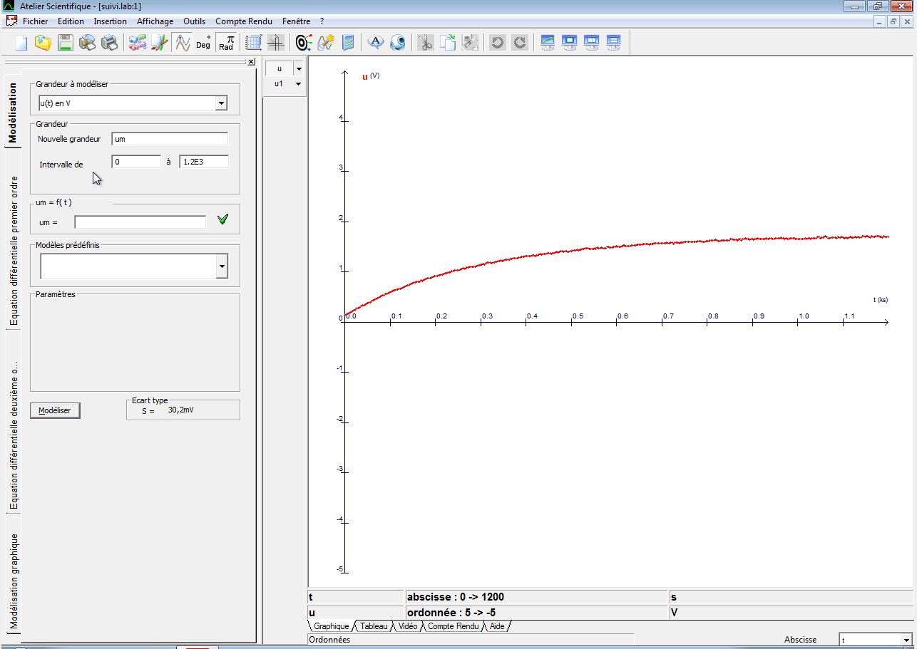
Task: Click the webcam icon
Action: [398, 43]
